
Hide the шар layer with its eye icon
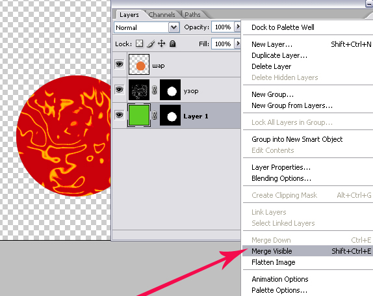(120, 64)
